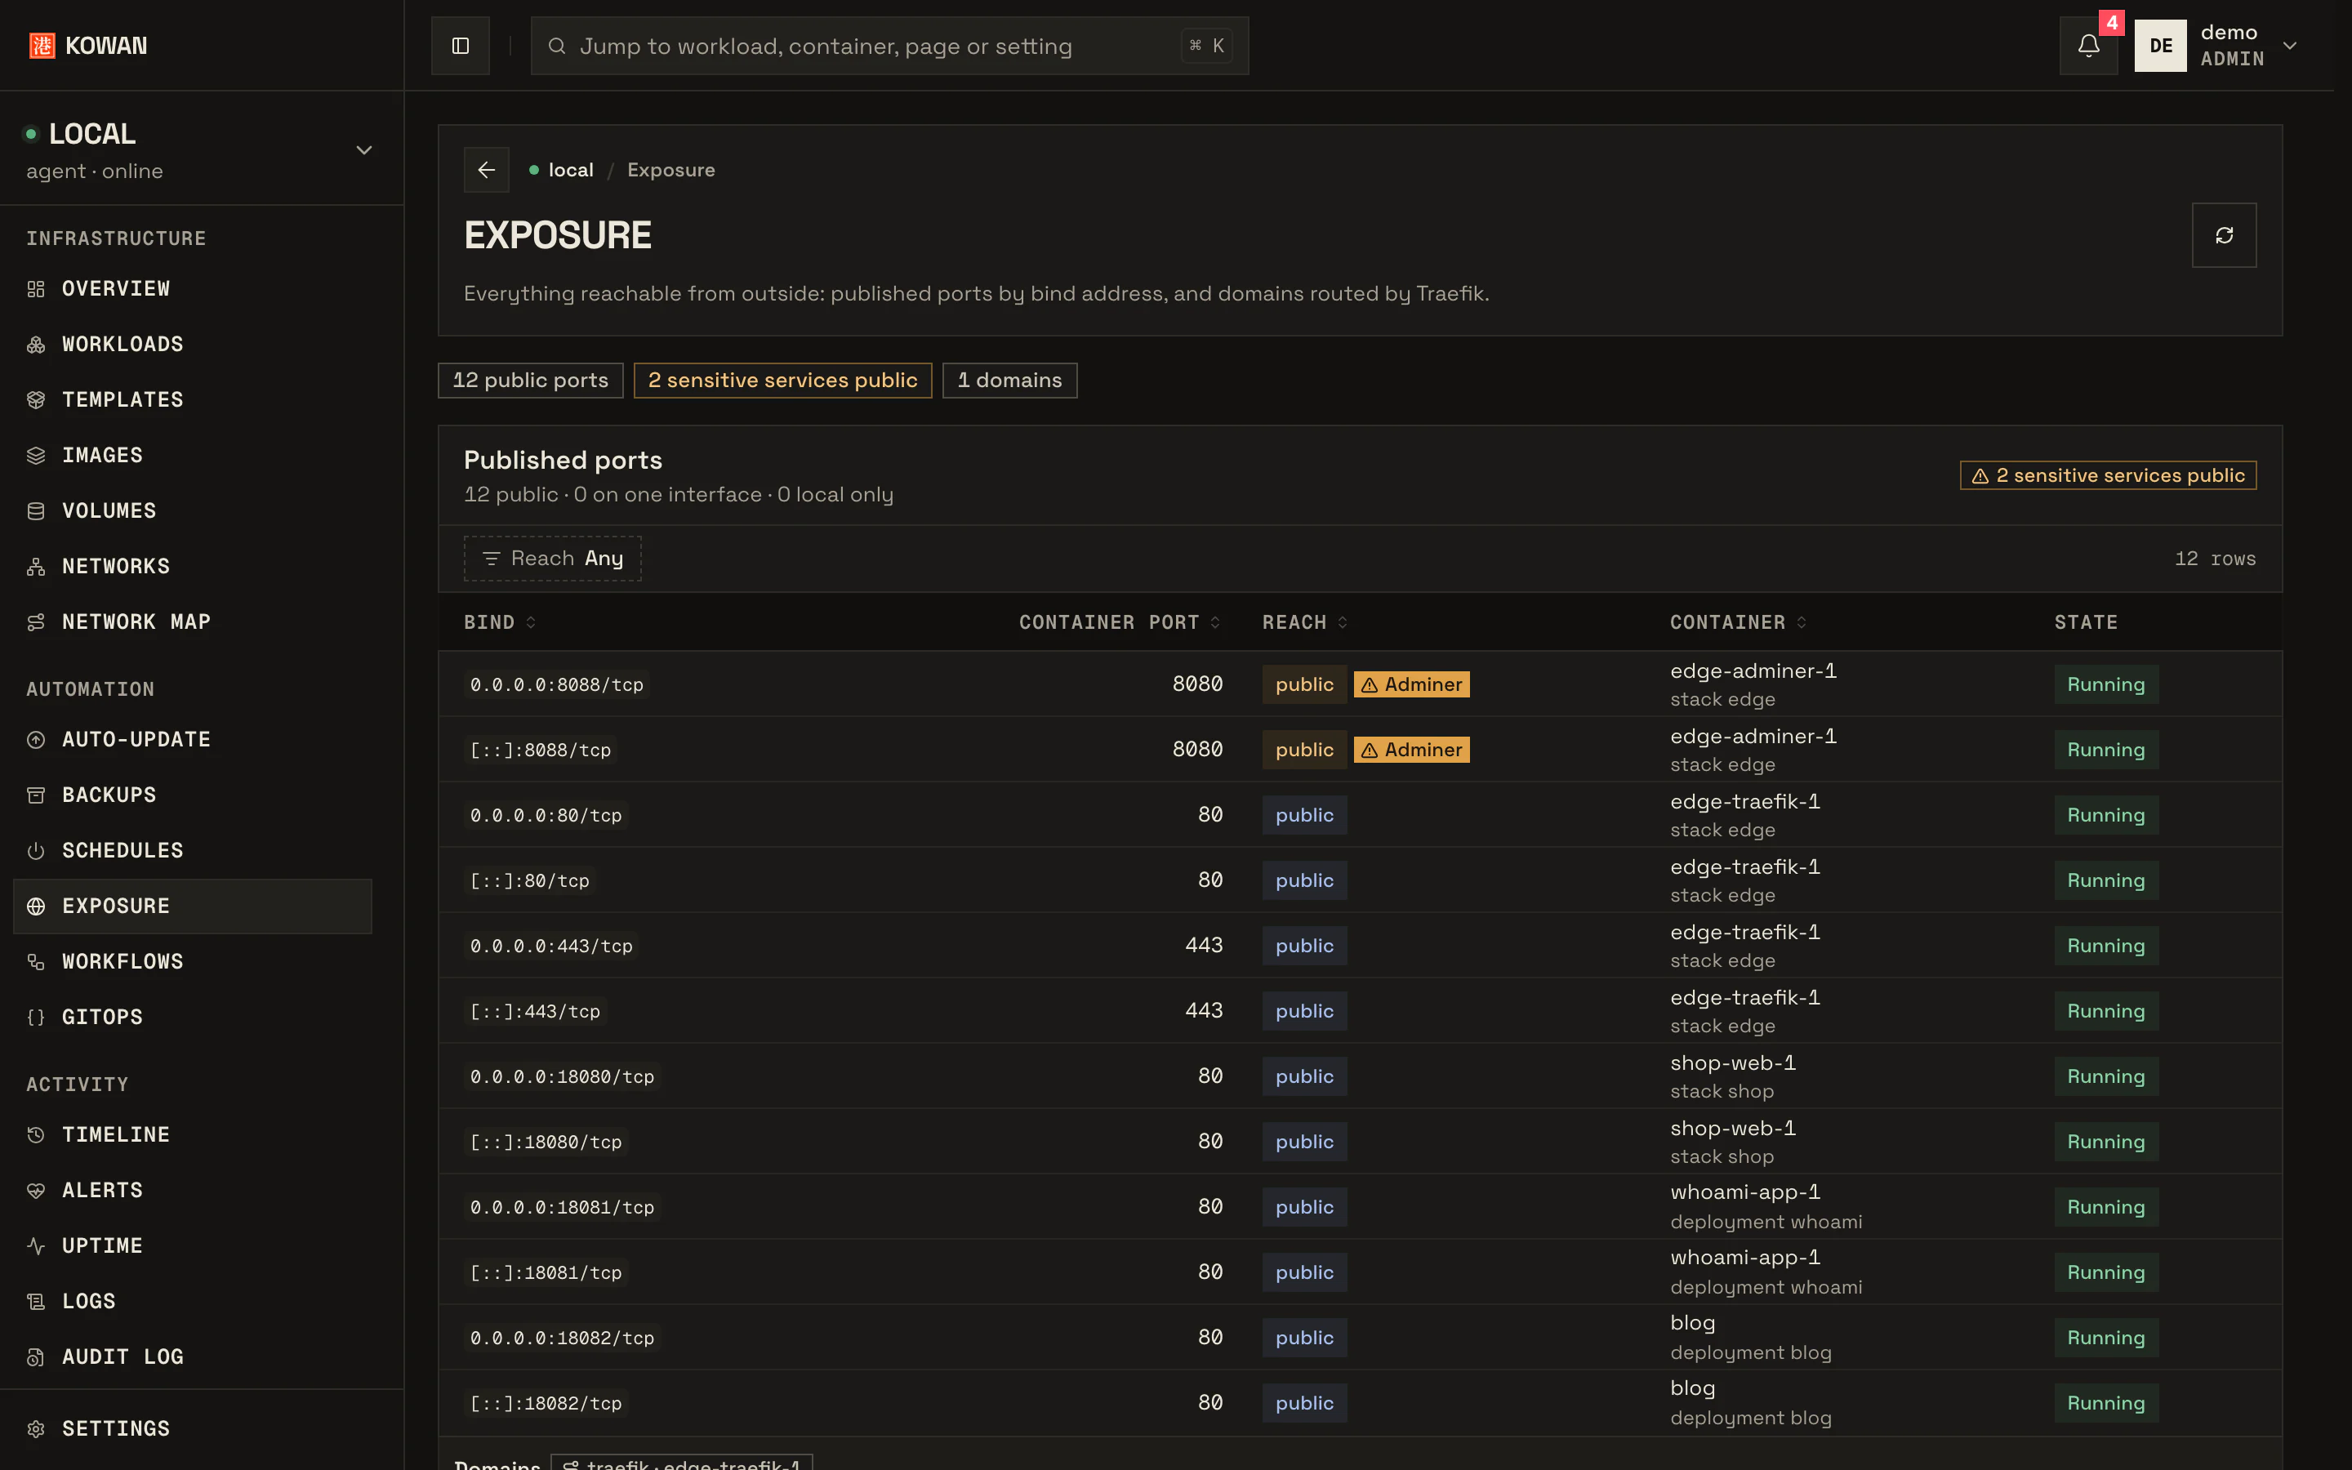2352x1470 pixels.
Task: Click the 12 rows count label
Action: [2215, 559]
